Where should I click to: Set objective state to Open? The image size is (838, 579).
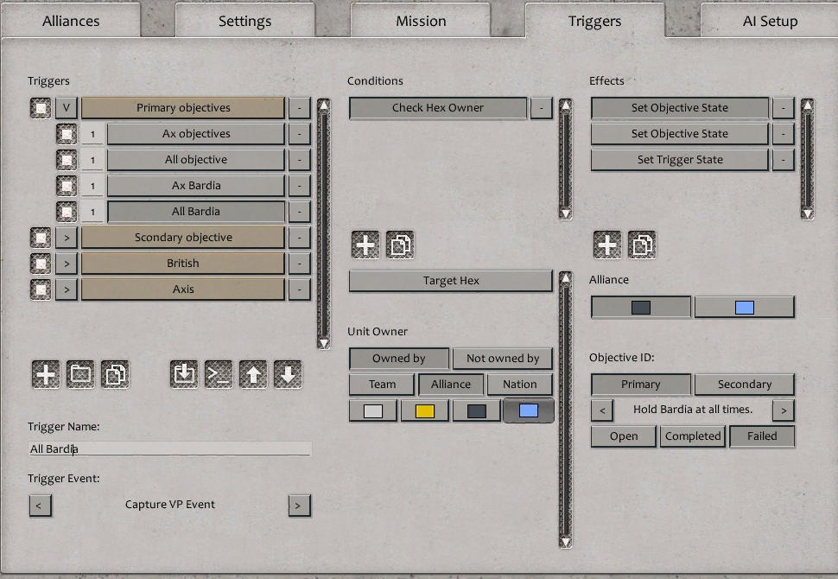point(624,436)
